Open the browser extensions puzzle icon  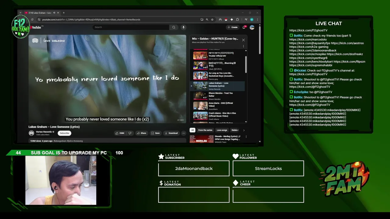click(x=237, y=19)
